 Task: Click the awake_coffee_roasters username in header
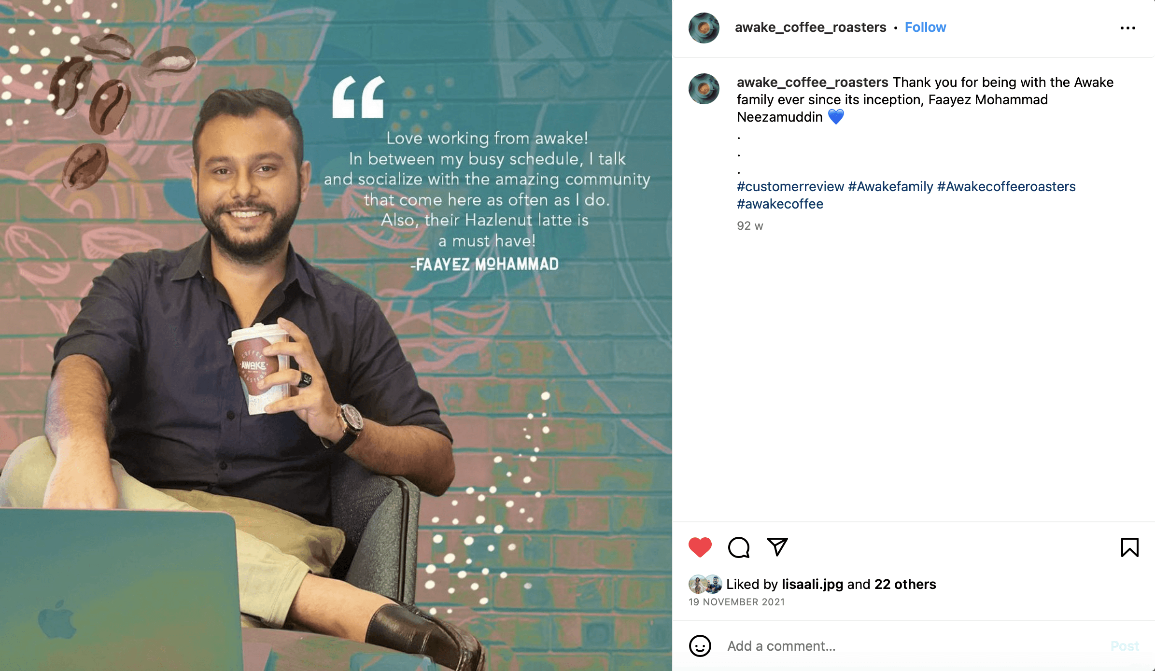(x=810, y=27)
